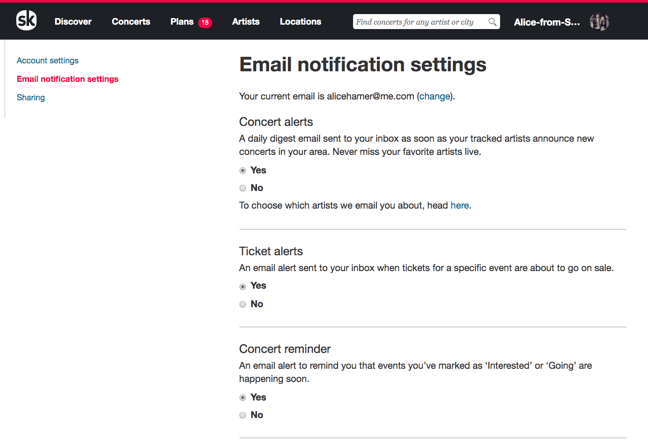The height and width of the screenshot is (448, 648).
Task: Select Yes for Concert alerts
Action: [243, 170]
